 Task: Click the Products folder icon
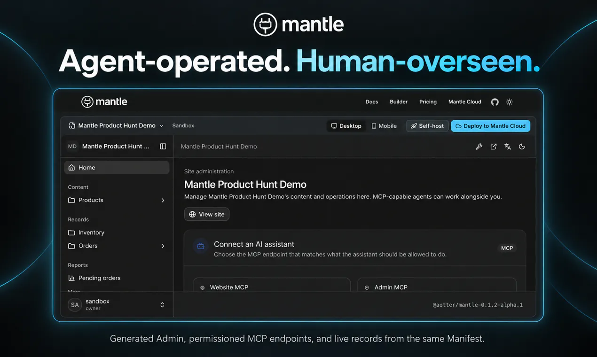(71, 200)
